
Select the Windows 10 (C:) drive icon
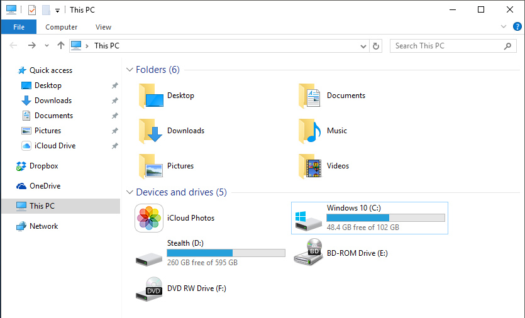(308, 221)
